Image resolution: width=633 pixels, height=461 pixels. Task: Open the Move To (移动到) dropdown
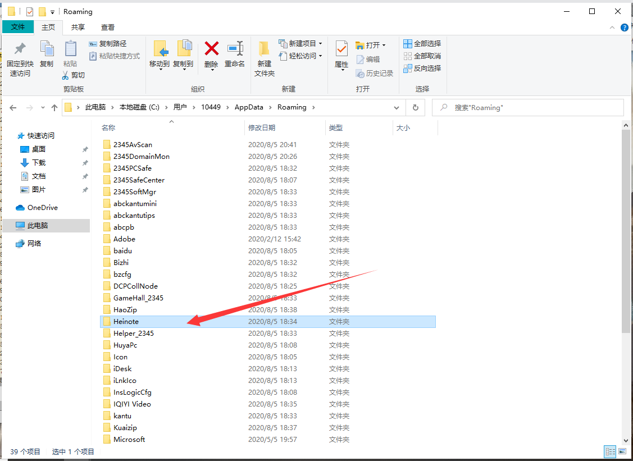point(160,69)
